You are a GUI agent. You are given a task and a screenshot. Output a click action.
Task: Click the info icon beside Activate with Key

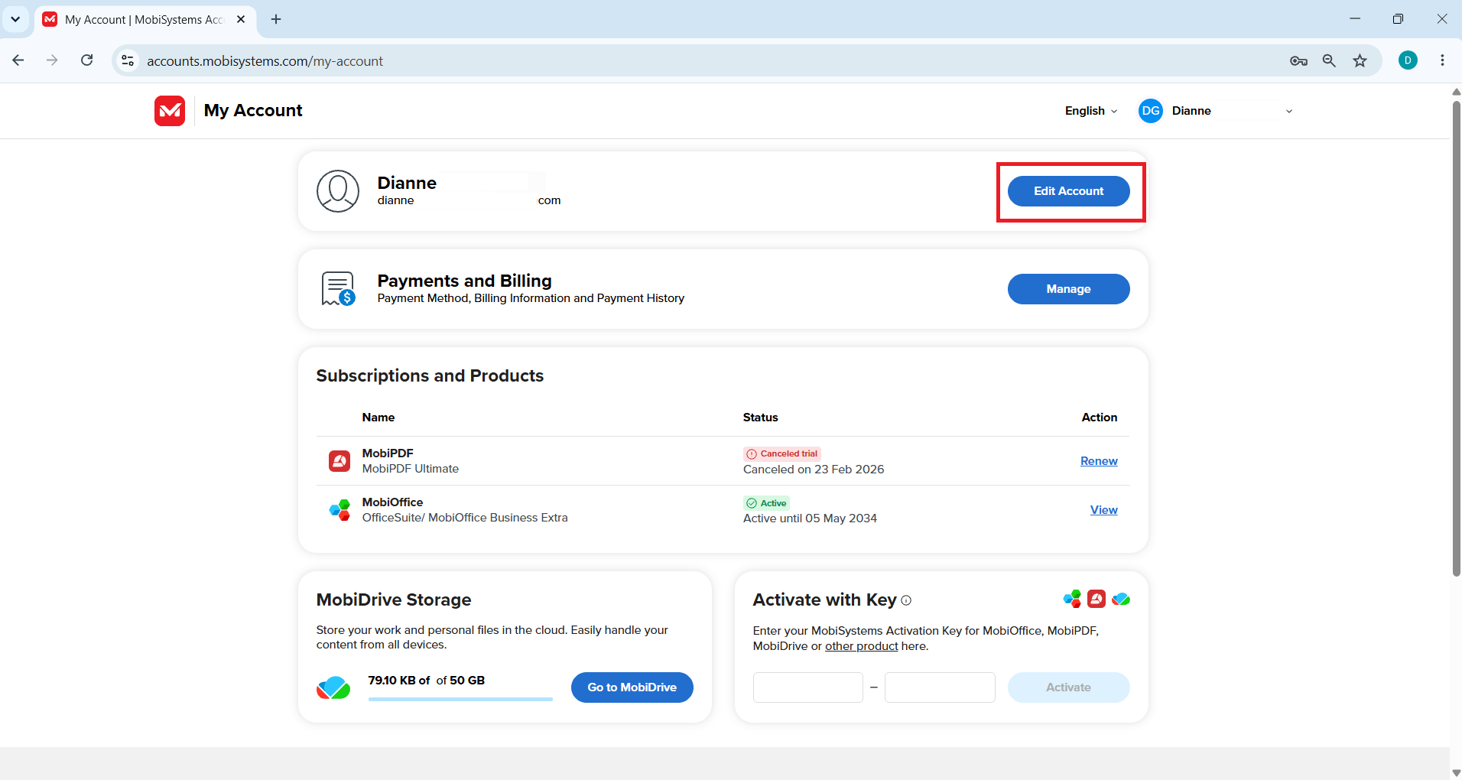[906, 600]
